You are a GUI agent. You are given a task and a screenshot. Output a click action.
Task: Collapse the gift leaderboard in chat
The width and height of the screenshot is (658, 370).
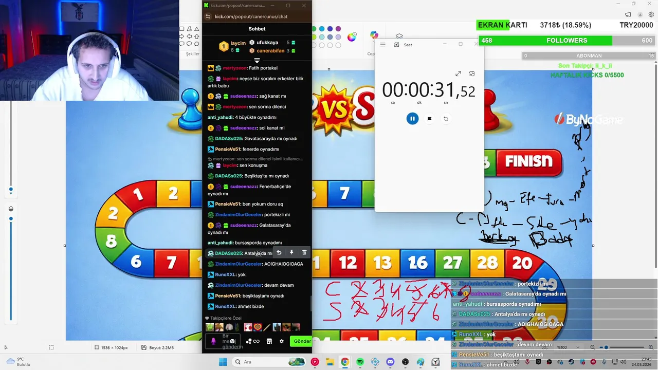(x=257, y=61)
